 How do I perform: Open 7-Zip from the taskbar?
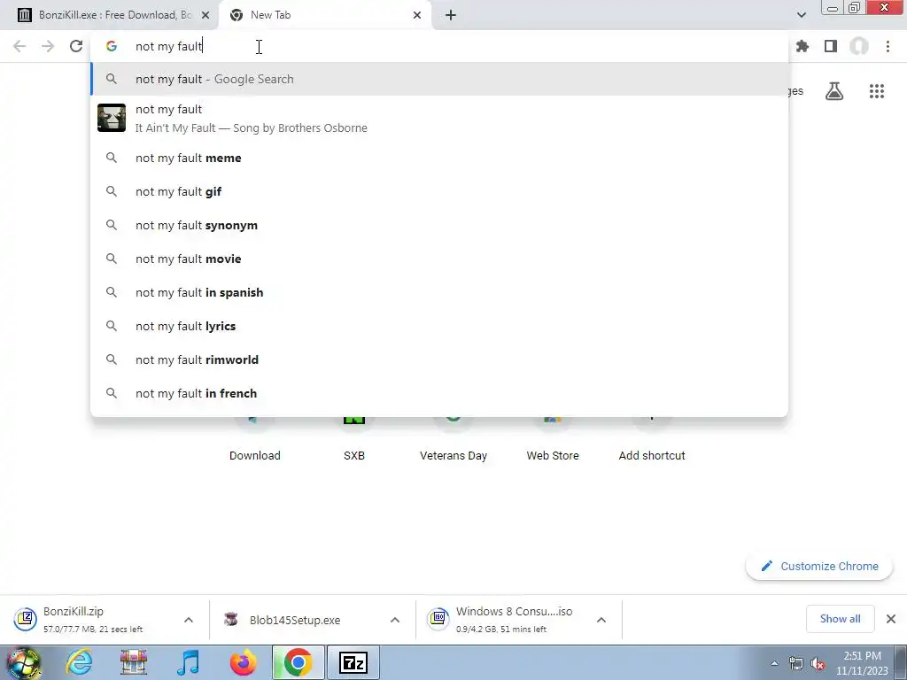click(353, 662)
